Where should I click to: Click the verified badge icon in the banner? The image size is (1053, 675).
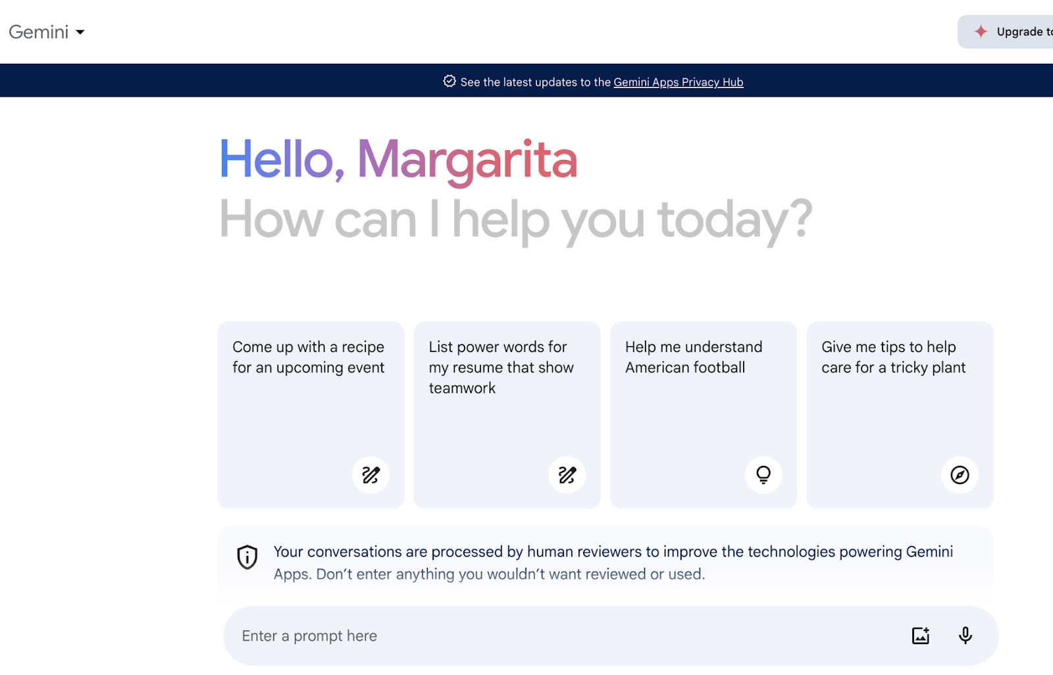(449, 82)
